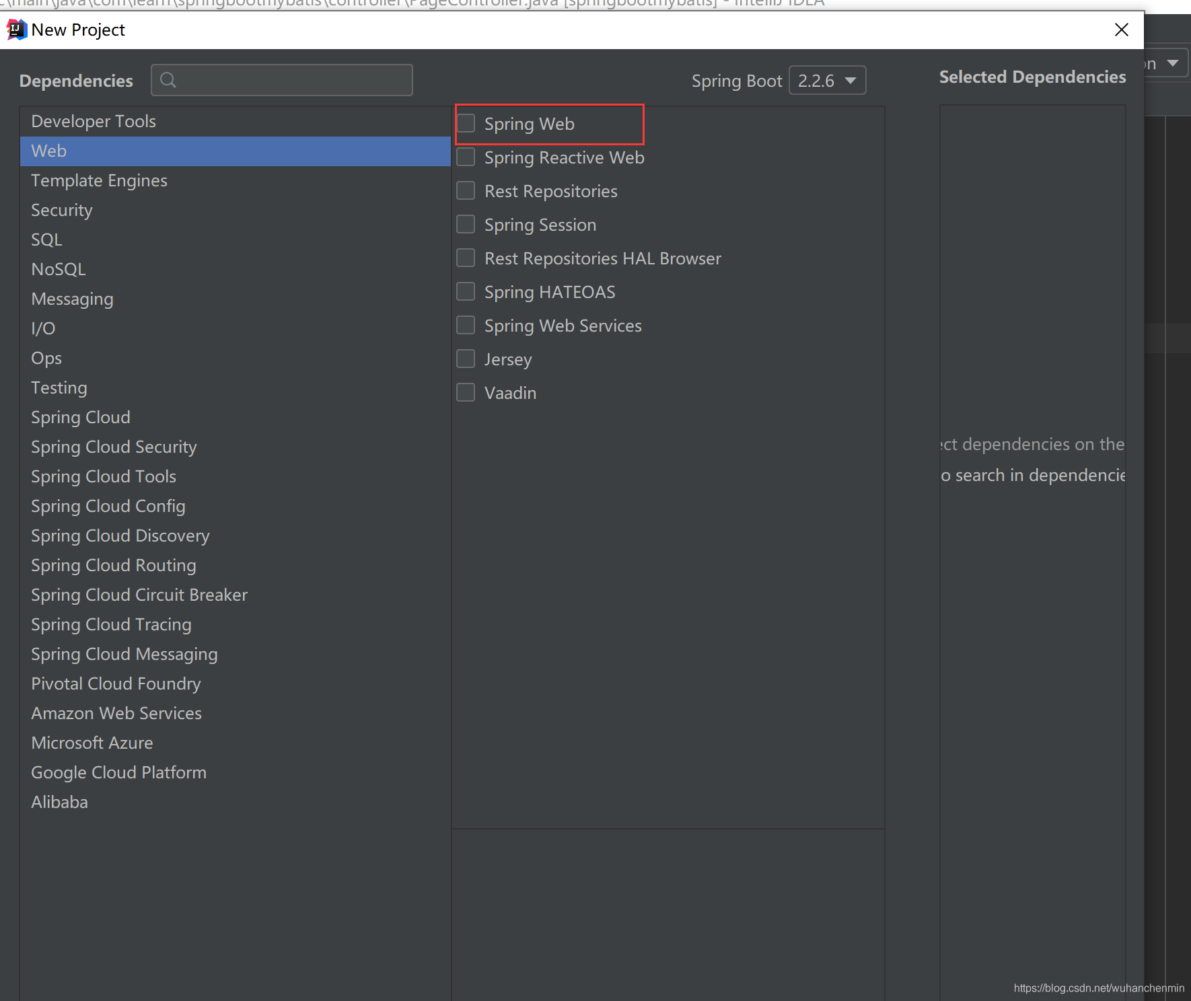Select the Testing category
This screenshot has height=1001, width=1191.
click(236, 387)
